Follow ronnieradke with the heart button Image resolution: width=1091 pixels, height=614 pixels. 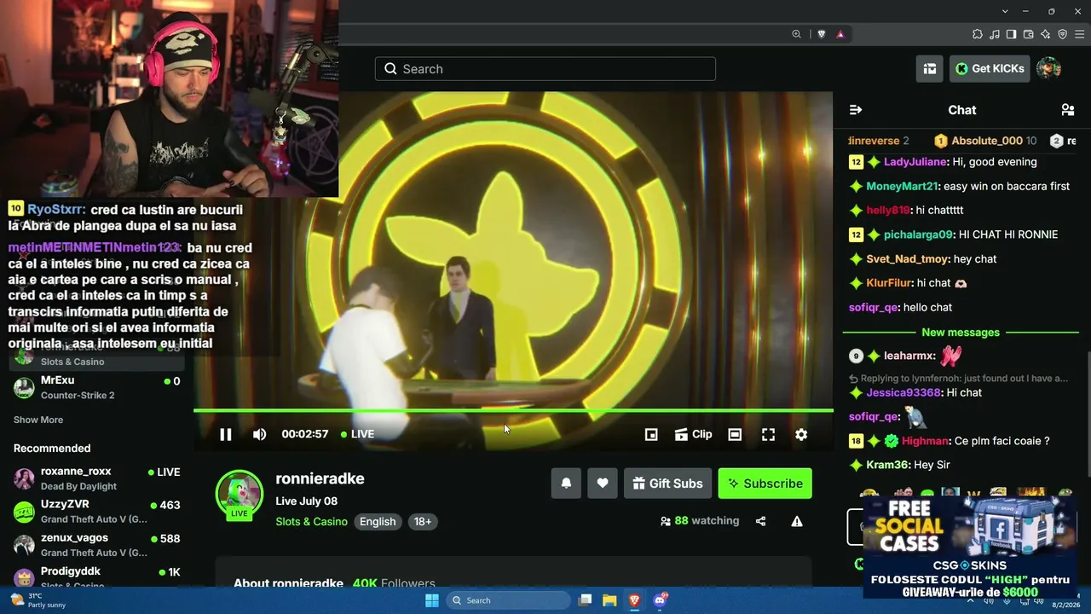click(602, 484)
